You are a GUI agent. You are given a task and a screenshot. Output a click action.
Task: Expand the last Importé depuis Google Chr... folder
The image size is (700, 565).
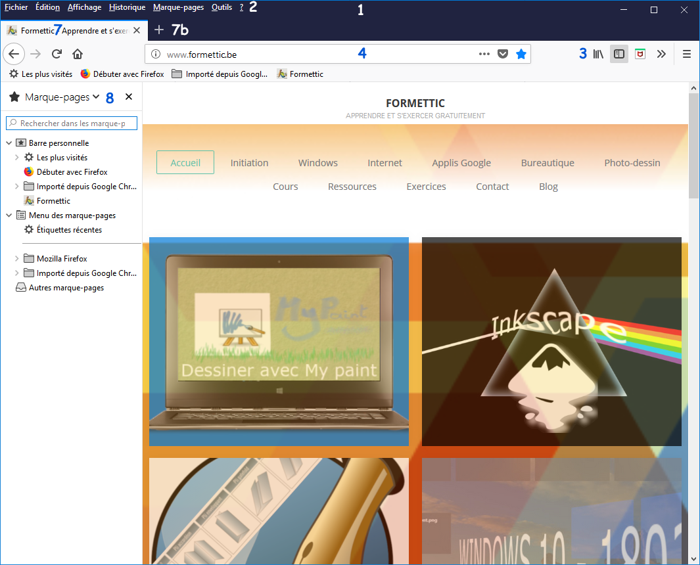click(17, 273)
